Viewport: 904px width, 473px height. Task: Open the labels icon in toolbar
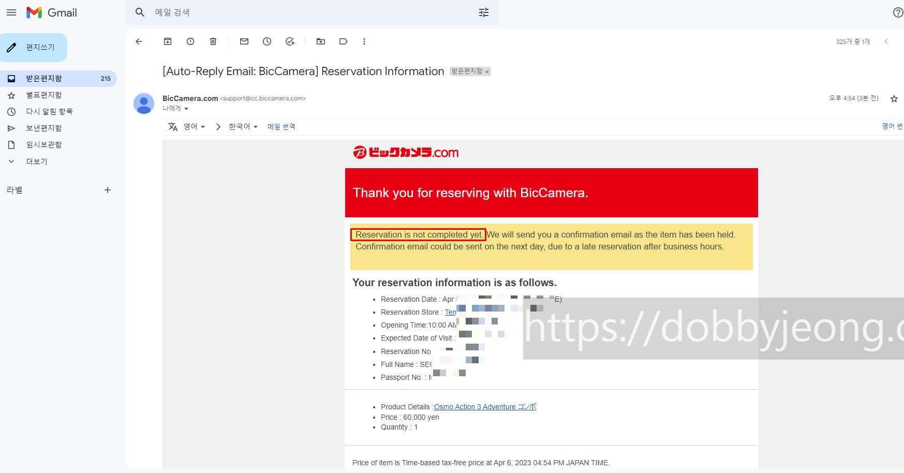[x=343, y=41]
